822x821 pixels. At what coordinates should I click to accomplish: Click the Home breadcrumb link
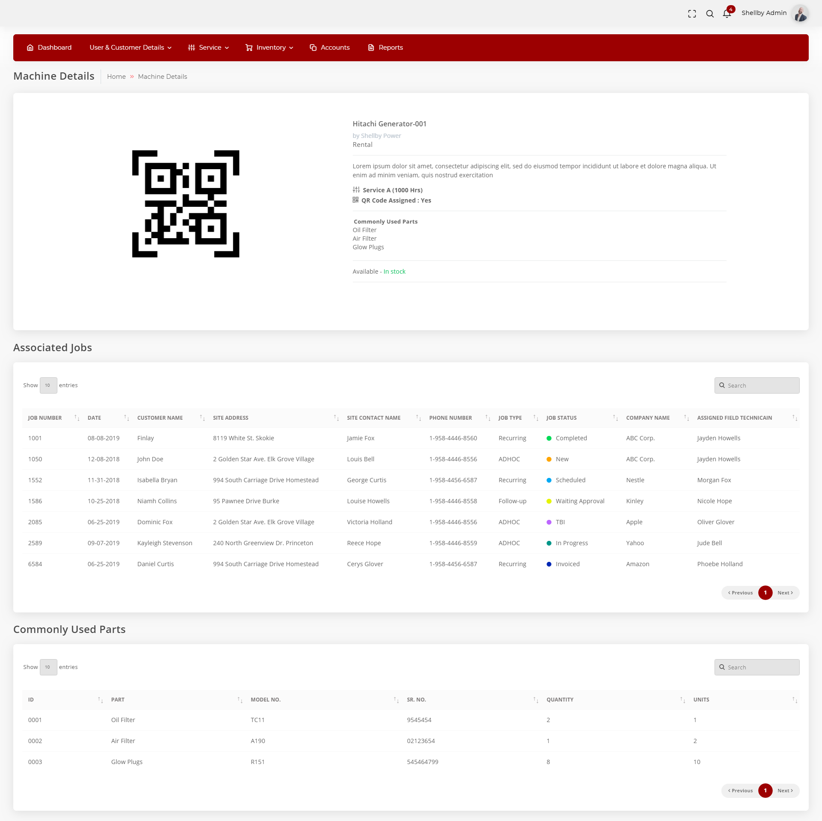point(116,77)
